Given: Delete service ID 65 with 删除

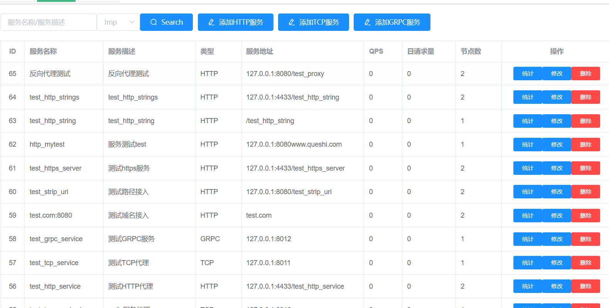Looking at the screenshot, I should click(585, 74).
